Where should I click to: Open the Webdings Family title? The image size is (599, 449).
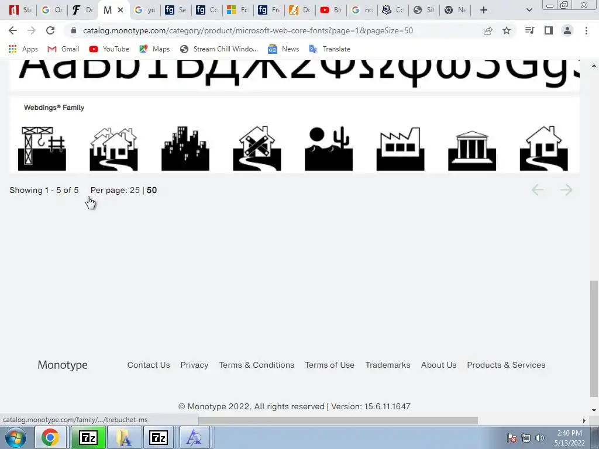pos(54,108)
